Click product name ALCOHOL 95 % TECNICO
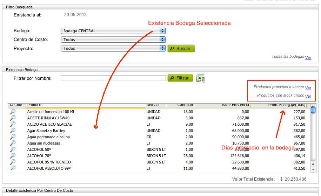The width and height of the screenshot is (321, 196). 49,162
